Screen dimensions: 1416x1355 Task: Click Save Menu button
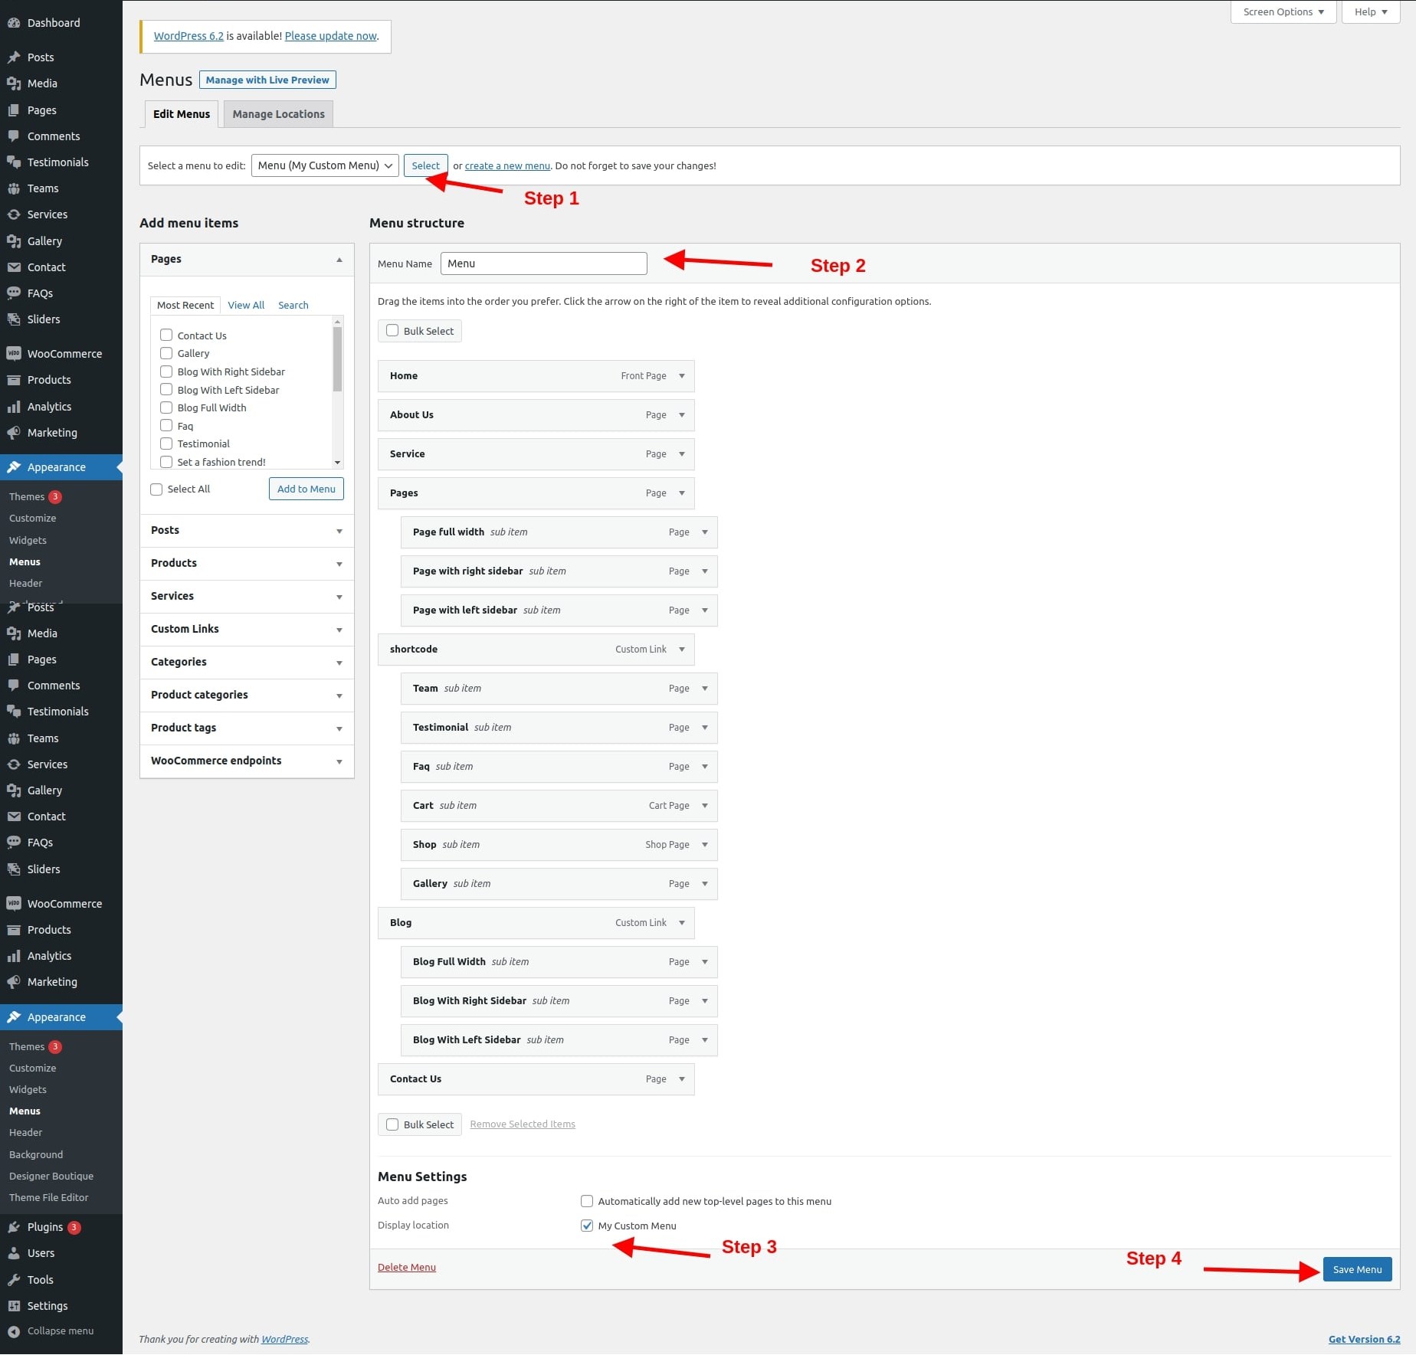[x=1357, y=1269]
